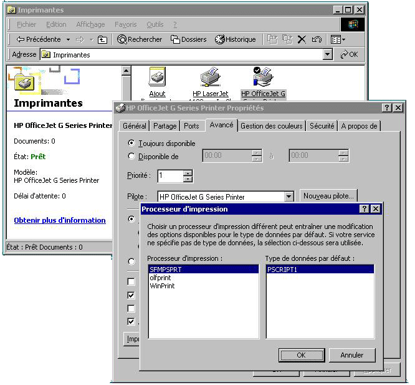Click the Delete X toolbar icon
Viewport: 415px width, 385px height.
click(302, 39)
